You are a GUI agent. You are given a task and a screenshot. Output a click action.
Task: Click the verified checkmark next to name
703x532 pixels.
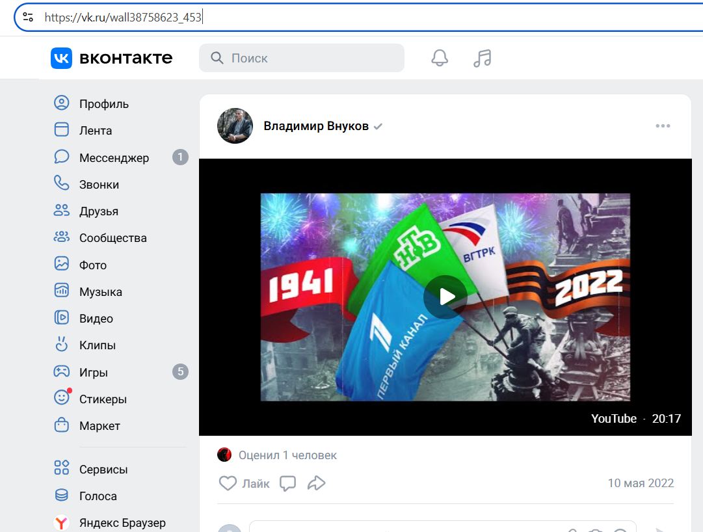(378, 126)
